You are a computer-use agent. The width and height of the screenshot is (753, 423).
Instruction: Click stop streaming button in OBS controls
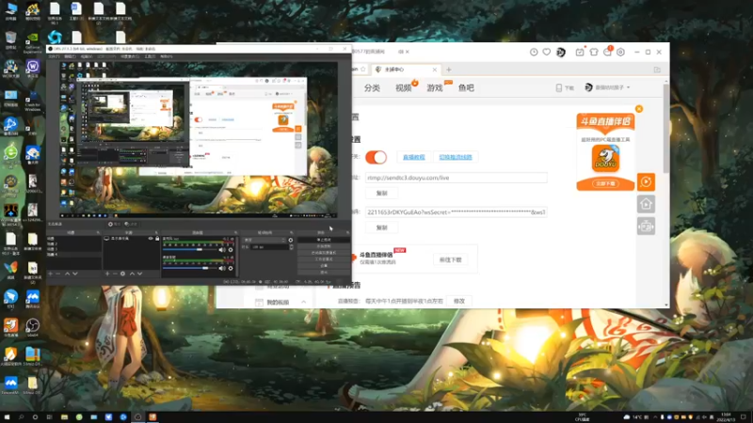pos(324,240)
